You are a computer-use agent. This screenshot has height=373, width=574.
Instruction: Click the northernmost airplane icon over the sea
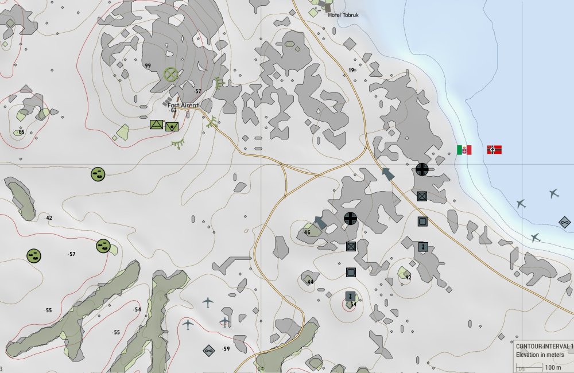tap(553, 193)
